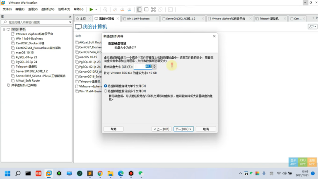Open the view options dropdown near top right
318x179 pixels.
[x=312, y=27]
